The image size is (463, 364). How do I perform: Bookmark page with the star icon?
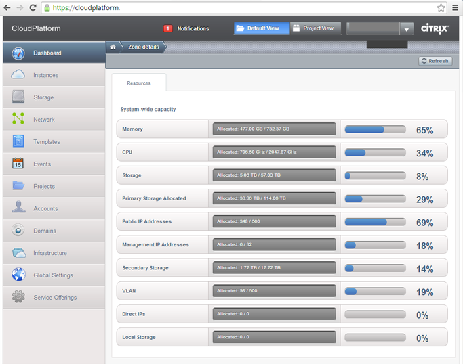[441, 7]
